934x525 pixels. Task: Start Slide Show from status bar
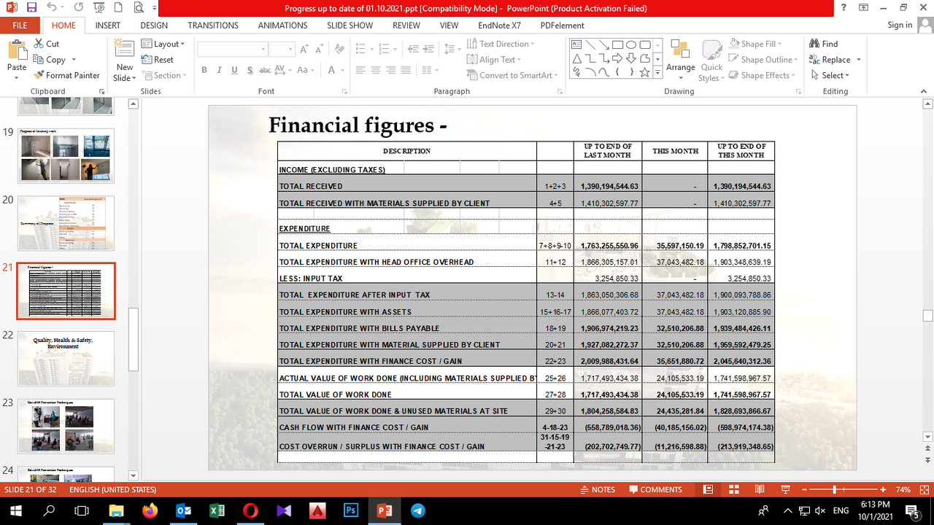click(786, 489)
